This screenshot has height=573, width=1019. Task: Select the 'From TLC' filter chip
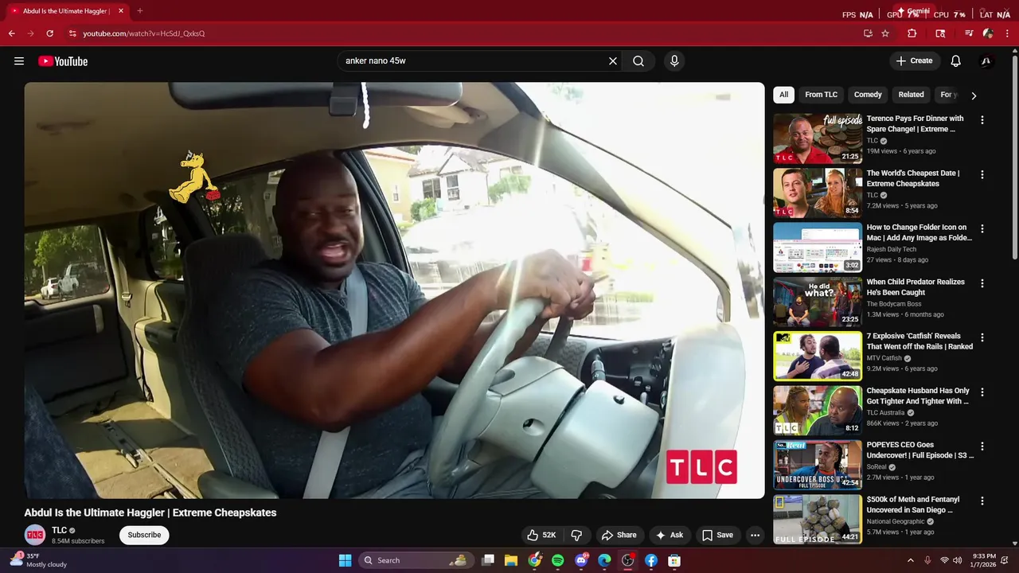(x=821, y=95)
